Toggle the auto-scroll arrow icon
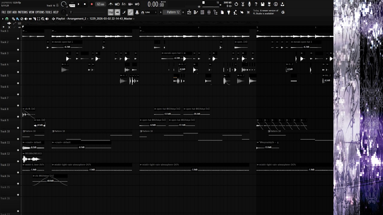The height and width of the screenshot is (215, 383). (x=117, y=12)
